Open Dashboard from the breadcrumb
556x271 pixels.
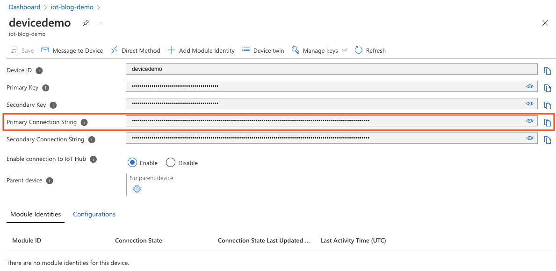click(24, 7)
